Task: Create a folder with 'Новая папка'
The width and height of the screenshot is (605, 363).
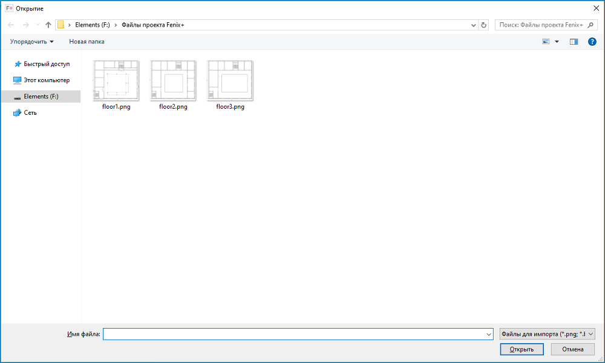Action: coord(87,42)
